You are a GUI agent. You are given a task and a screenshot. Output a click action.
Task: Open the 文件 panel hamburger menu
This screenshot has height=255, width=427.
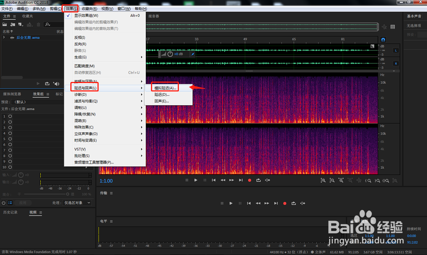pos(14,16)
